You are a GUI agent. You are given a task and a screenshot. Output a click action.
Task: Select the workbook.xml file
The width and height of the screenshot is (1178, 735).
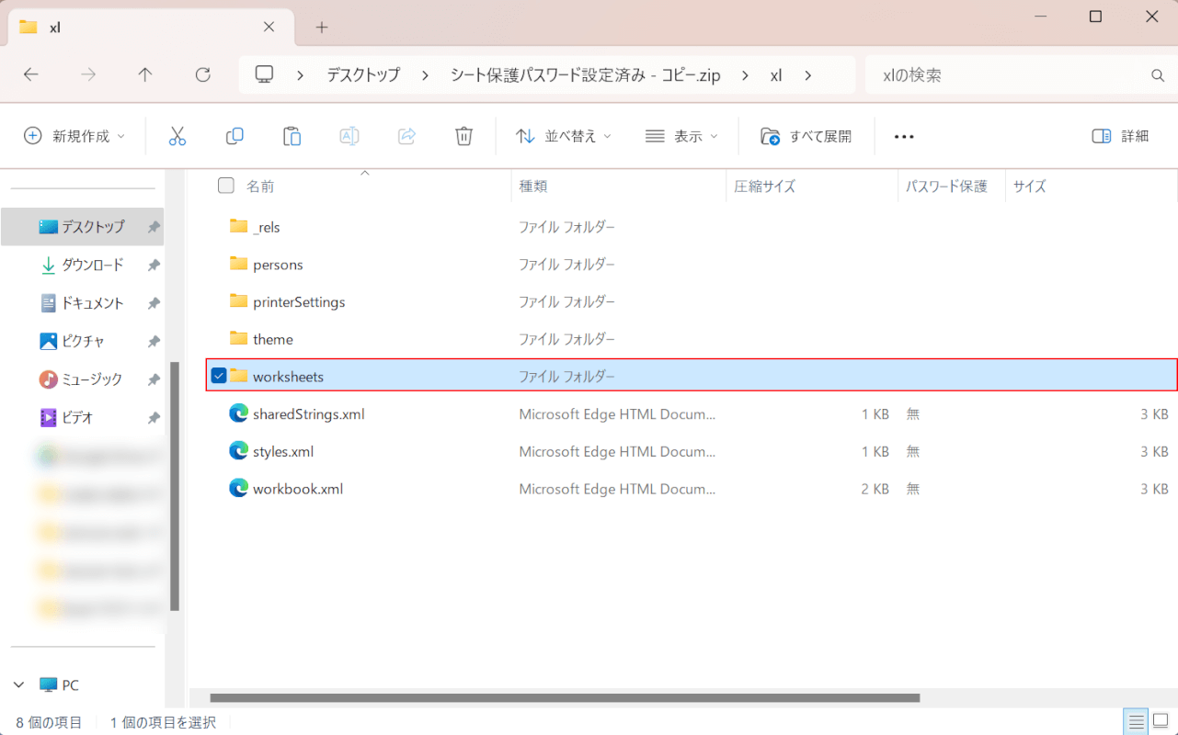[x=298, y=490]
